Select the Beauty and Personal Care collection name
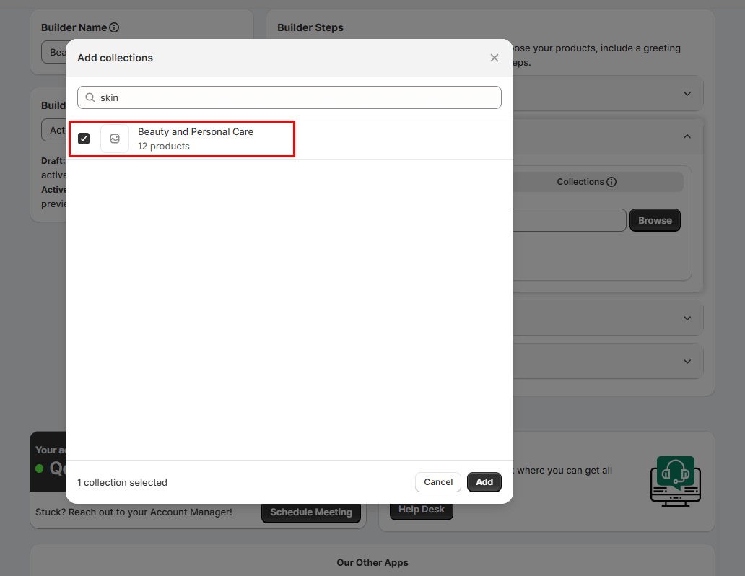745x576 pixels. [196, 132]
